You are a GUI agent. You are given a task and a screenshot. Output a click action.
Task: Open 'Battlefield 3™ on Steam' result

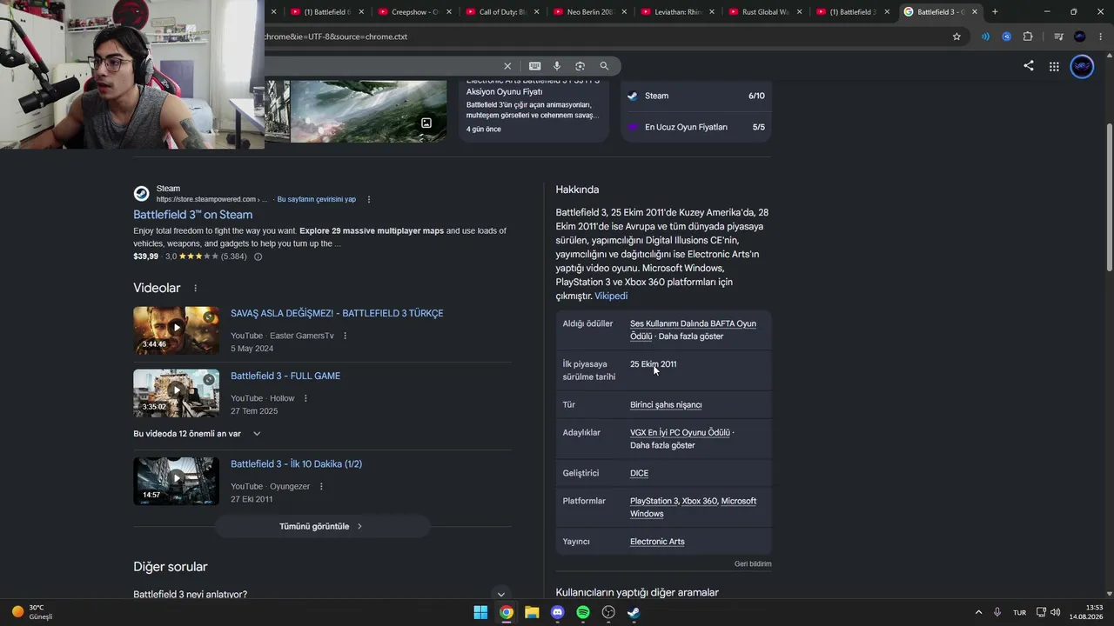click(193, 215)
